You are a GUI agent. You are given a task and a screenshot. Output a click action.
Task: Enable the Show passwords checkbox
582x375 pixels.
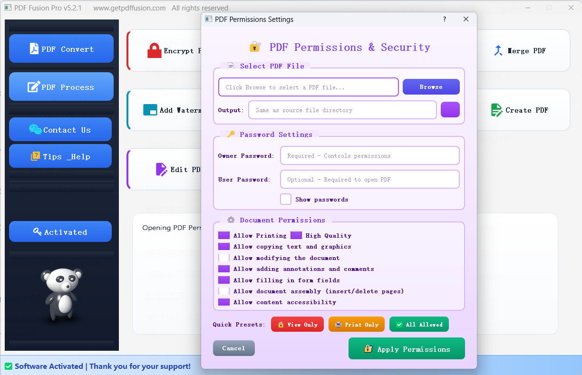pyautogui.click(x=286, y=199)
